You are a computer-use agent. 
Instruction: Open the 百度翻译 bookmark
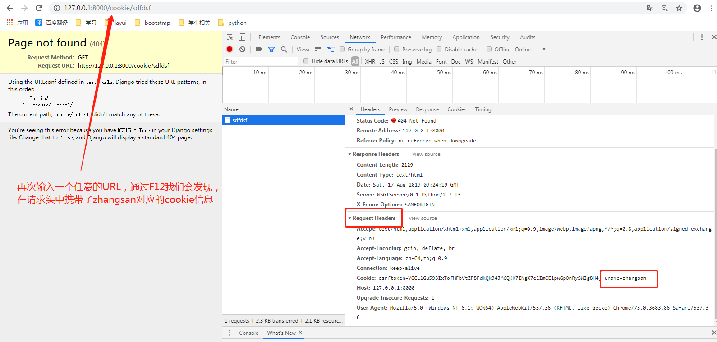[51, 23]
